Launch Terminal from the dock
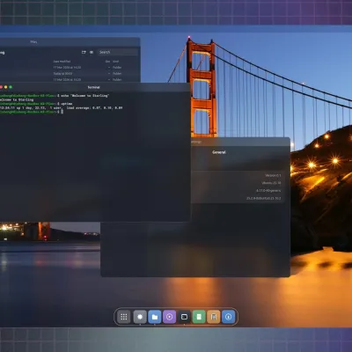Viewport: 352px width, 352px height. click(x=184, y=317)
